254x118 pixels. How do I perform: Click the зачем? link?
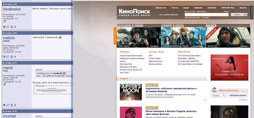click(226, 12)
